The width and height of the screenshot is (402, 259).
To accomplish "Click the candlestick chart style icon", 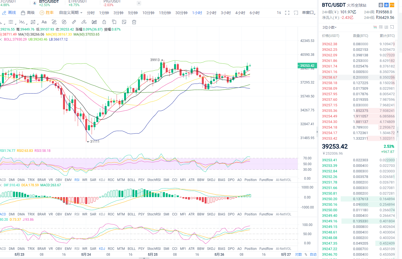I will pos(94,22).
